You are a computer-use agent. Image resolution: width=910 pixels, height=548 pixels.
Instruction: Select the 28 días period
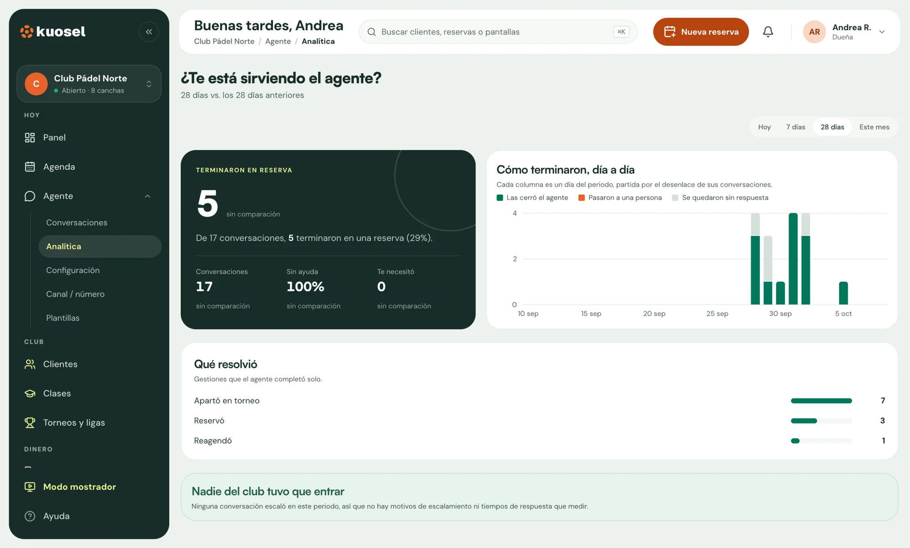pos(832,127)
